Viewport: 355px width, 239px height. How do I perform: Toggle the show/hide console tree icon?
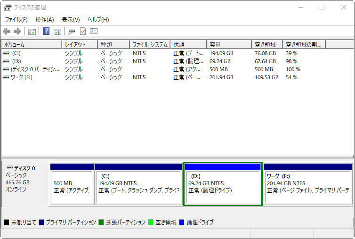pyautogui.click(x=32, y=32)
